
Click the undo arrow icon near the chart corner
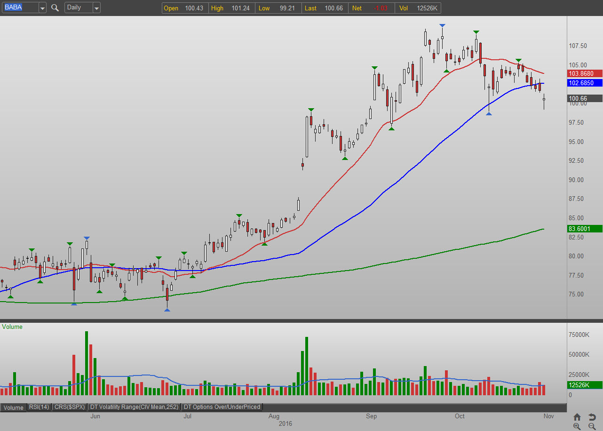point(592,417)
